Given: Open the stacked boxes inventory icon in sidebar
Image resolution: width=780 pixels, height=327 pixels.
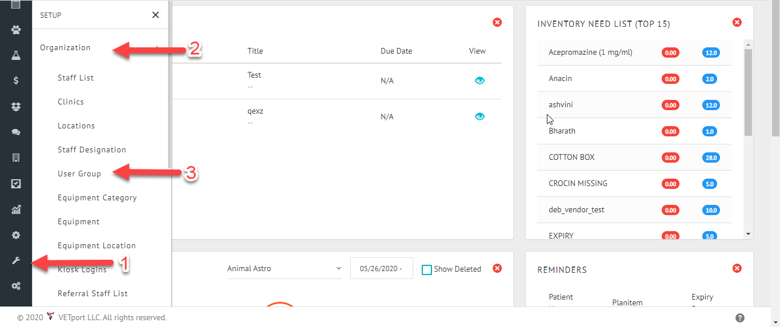Looking at the screenshot, I should pos(16,106).
